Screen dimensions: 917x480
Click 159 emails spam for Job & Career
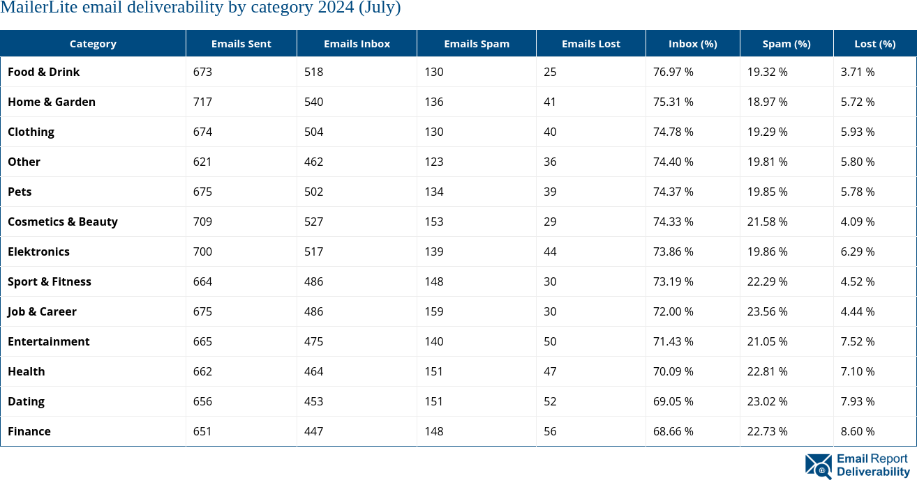(433, 311)
